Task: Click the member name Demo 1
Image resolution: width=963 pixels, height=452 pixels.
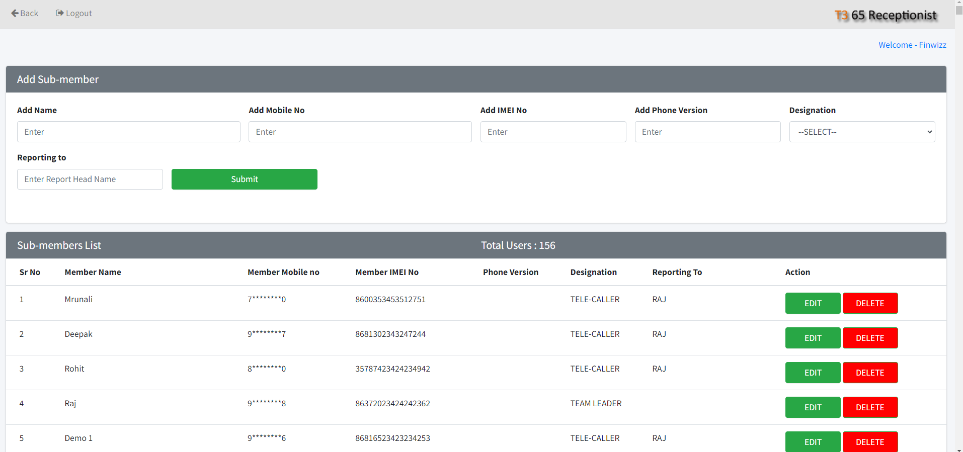Action: click(78, 438)
